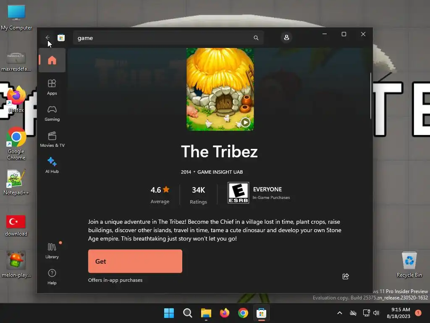The height and width of the screenshot is (323, 430).
Task: Open the Windows Start menu
Action: [169, 313]
